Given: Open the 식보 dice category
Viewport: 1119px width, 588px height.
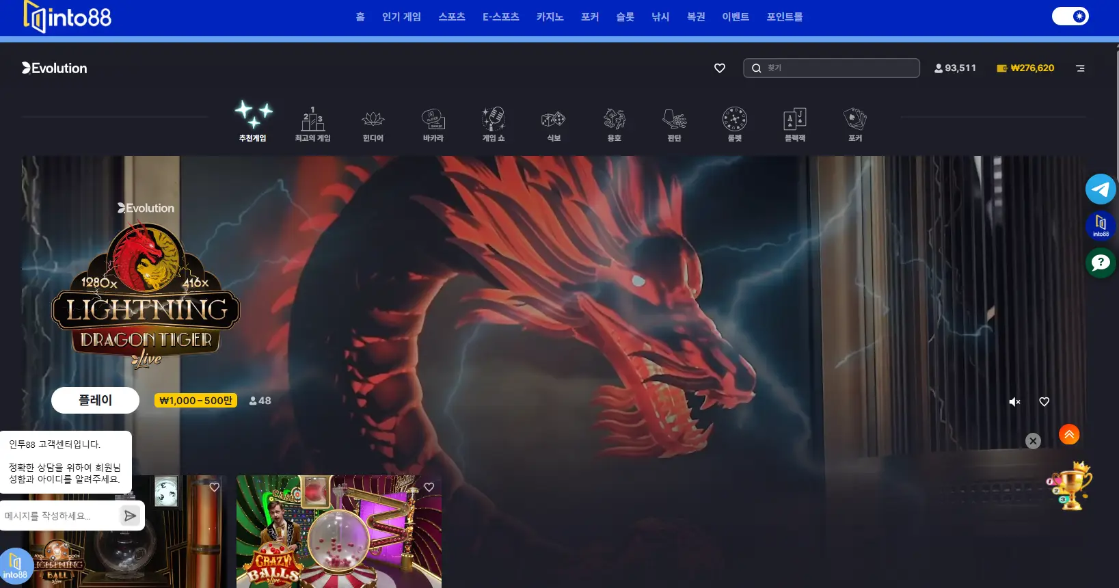Looking at the screenshot, I should click(x=553, y=120).
